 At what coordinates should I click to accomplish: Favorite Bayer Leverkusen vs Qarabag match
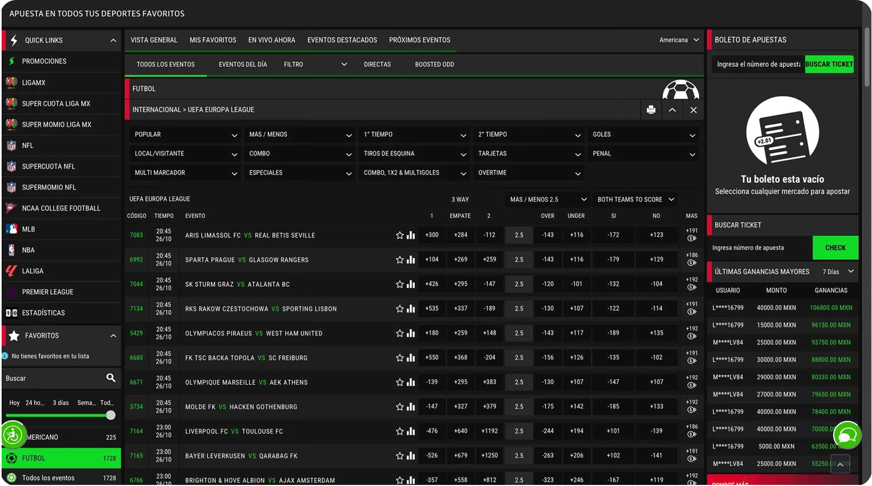point(400,456)
